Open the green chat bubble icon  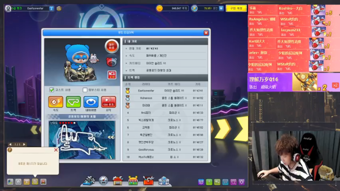pyautogui.click(x=217, y=182)
